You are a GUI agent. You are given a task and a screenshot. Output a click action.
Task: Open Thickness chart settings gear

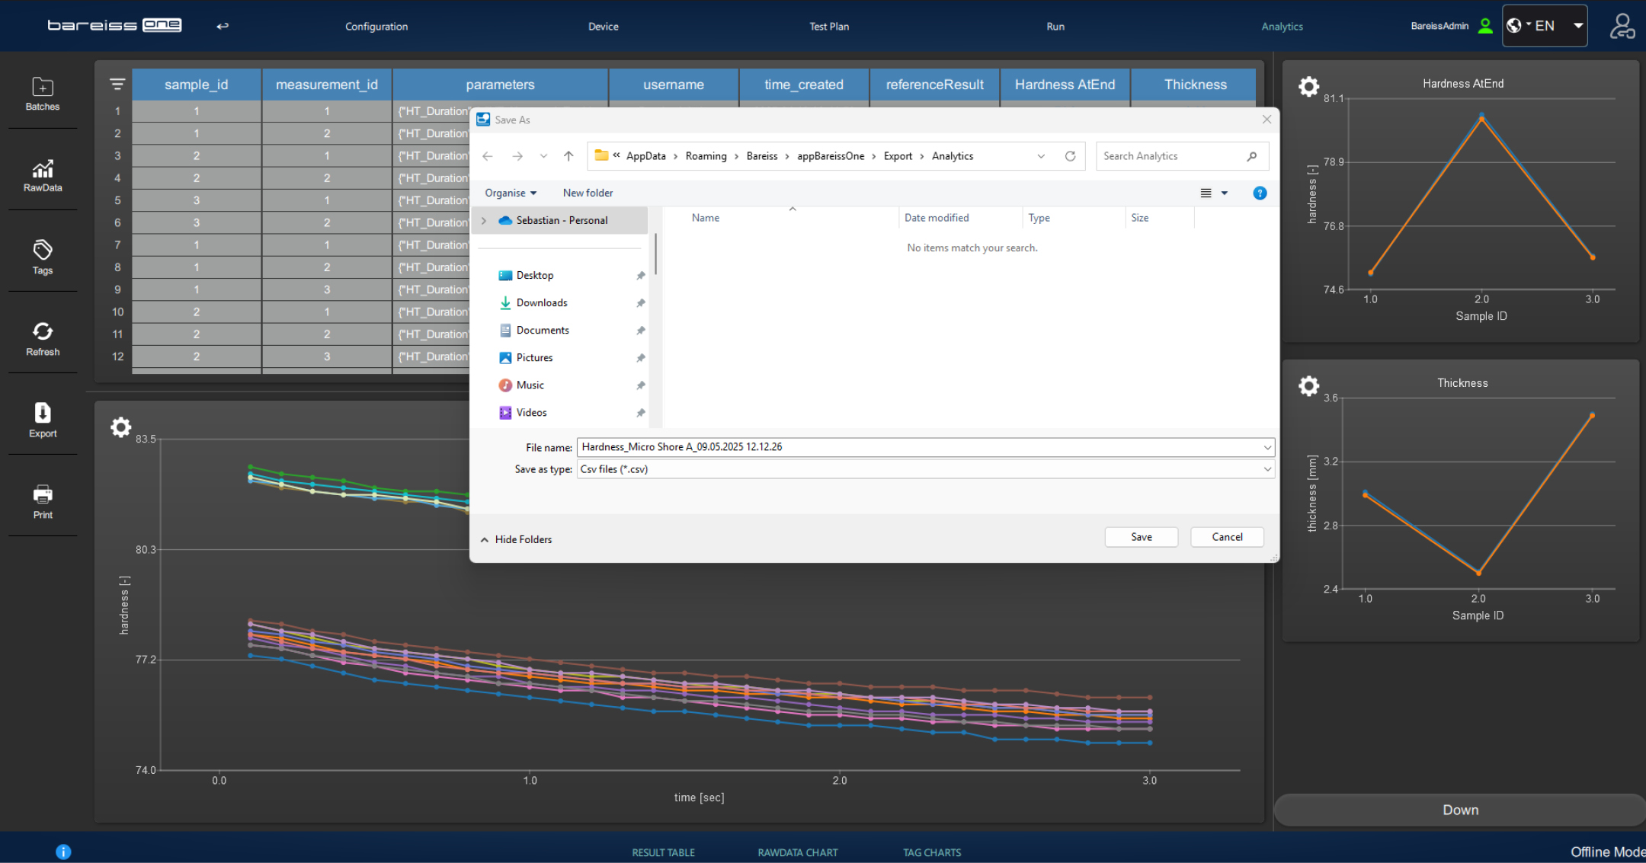click(1308, 385)
